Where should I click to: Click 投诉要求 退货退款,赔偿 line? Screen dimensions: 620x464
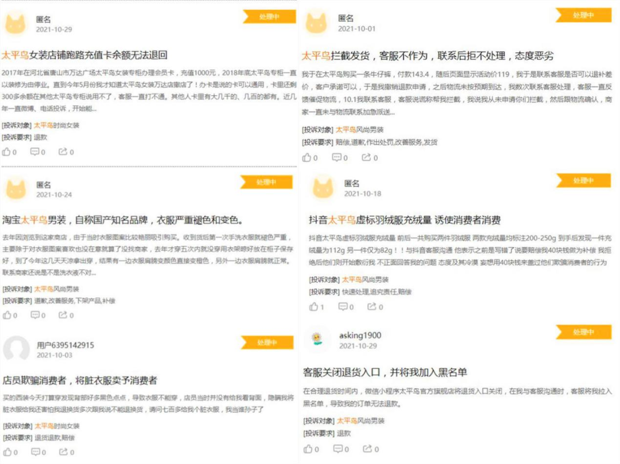(x=39, y=438)
